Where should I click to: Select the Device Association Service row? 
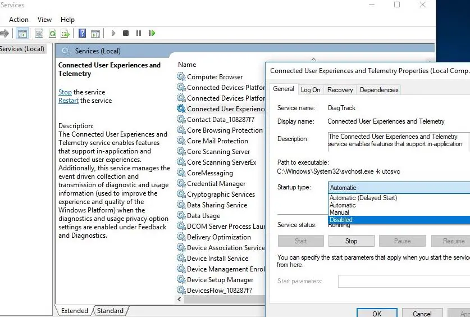click(x=221, y=247)
